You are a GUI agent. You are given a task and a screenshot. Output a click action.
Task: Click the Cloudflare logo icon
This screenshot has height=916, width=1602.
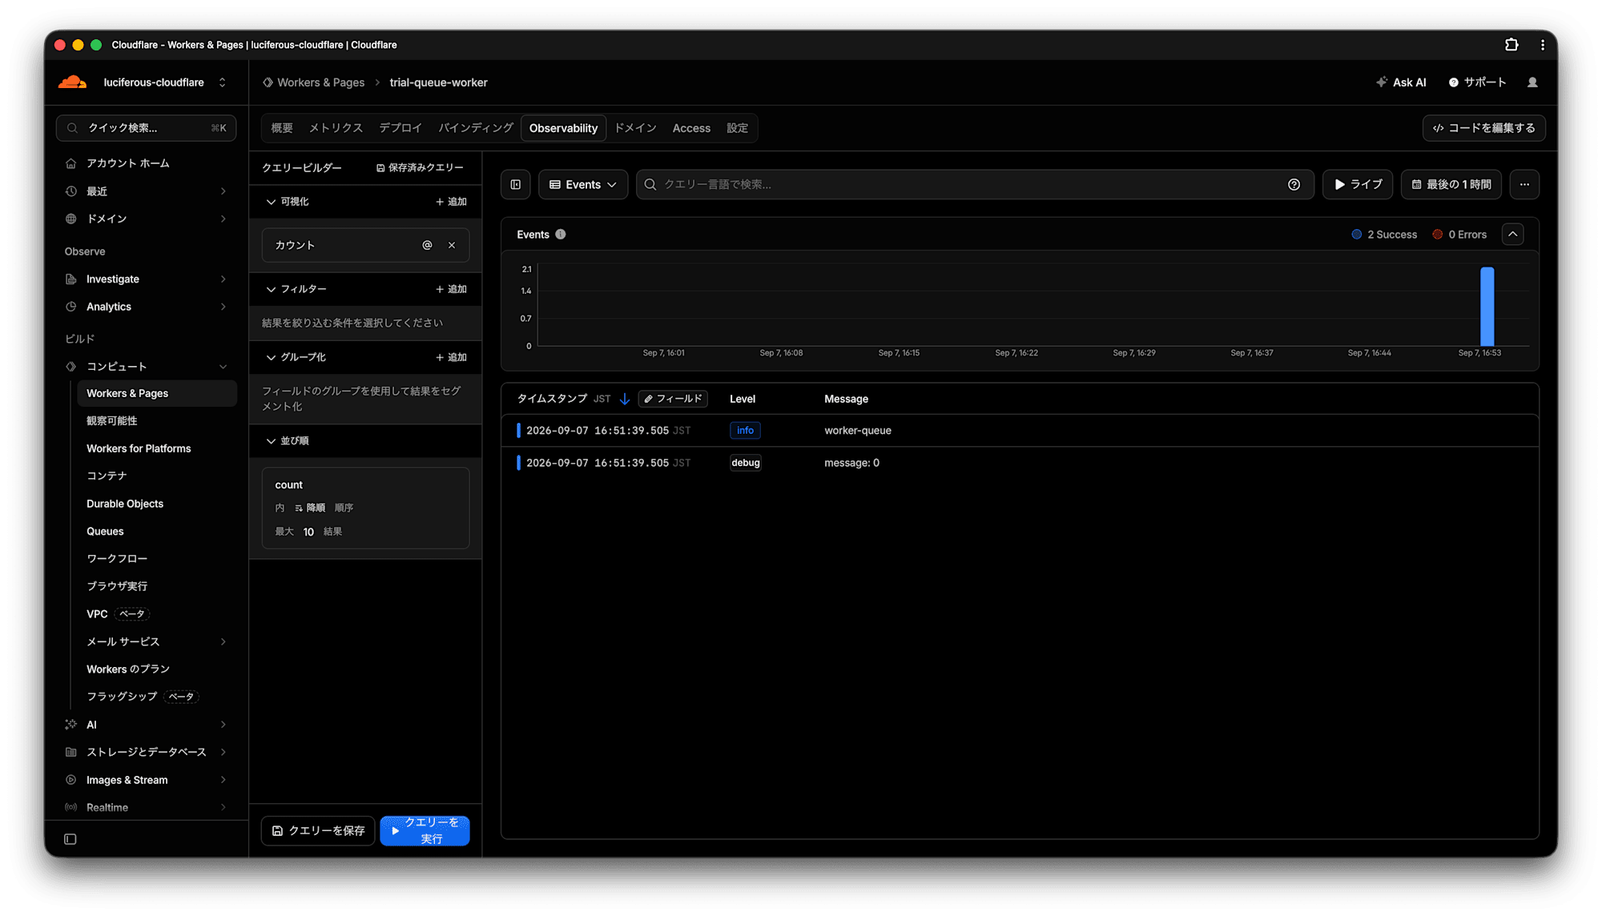[x=73, y=82]
